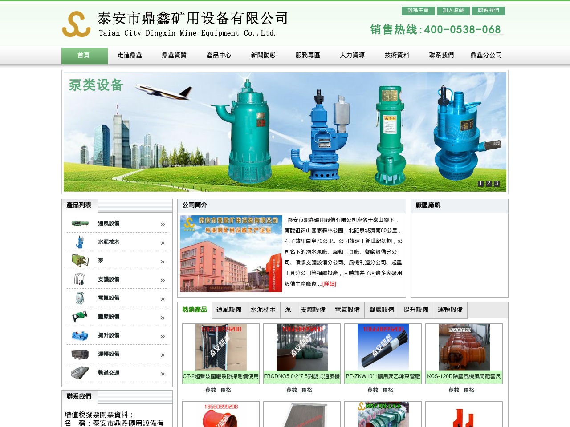
Task: Open the red duct fan product thumbnail
Action: [221, 415]
